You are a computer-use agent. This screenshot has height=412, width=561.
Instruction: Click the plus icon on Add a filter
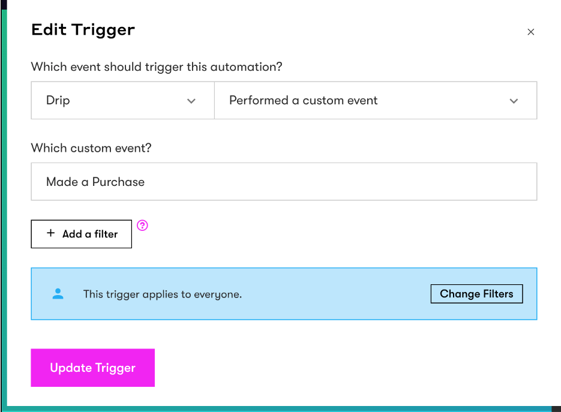[x=51, y=233]
